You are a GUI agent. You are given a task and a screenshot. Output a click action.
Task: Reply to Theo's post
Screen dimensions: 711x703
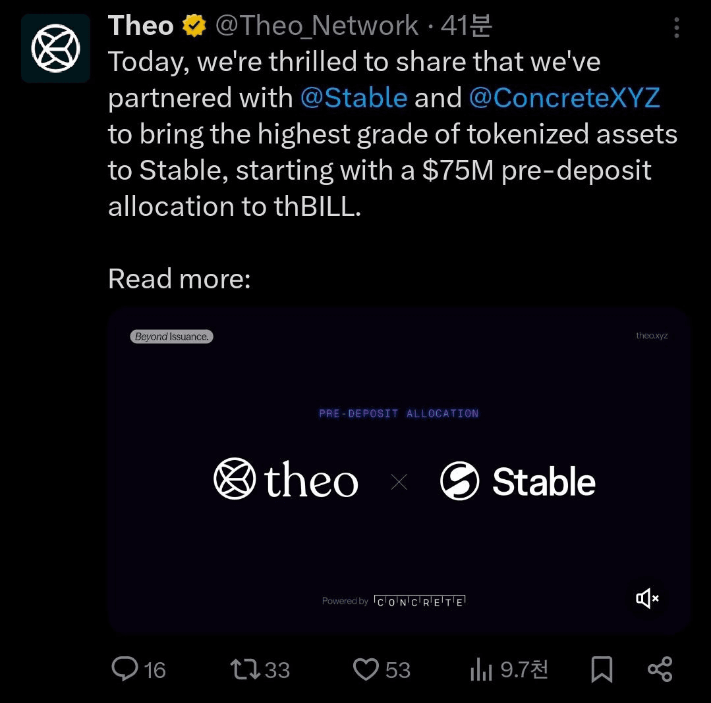[x=125, y=669]
